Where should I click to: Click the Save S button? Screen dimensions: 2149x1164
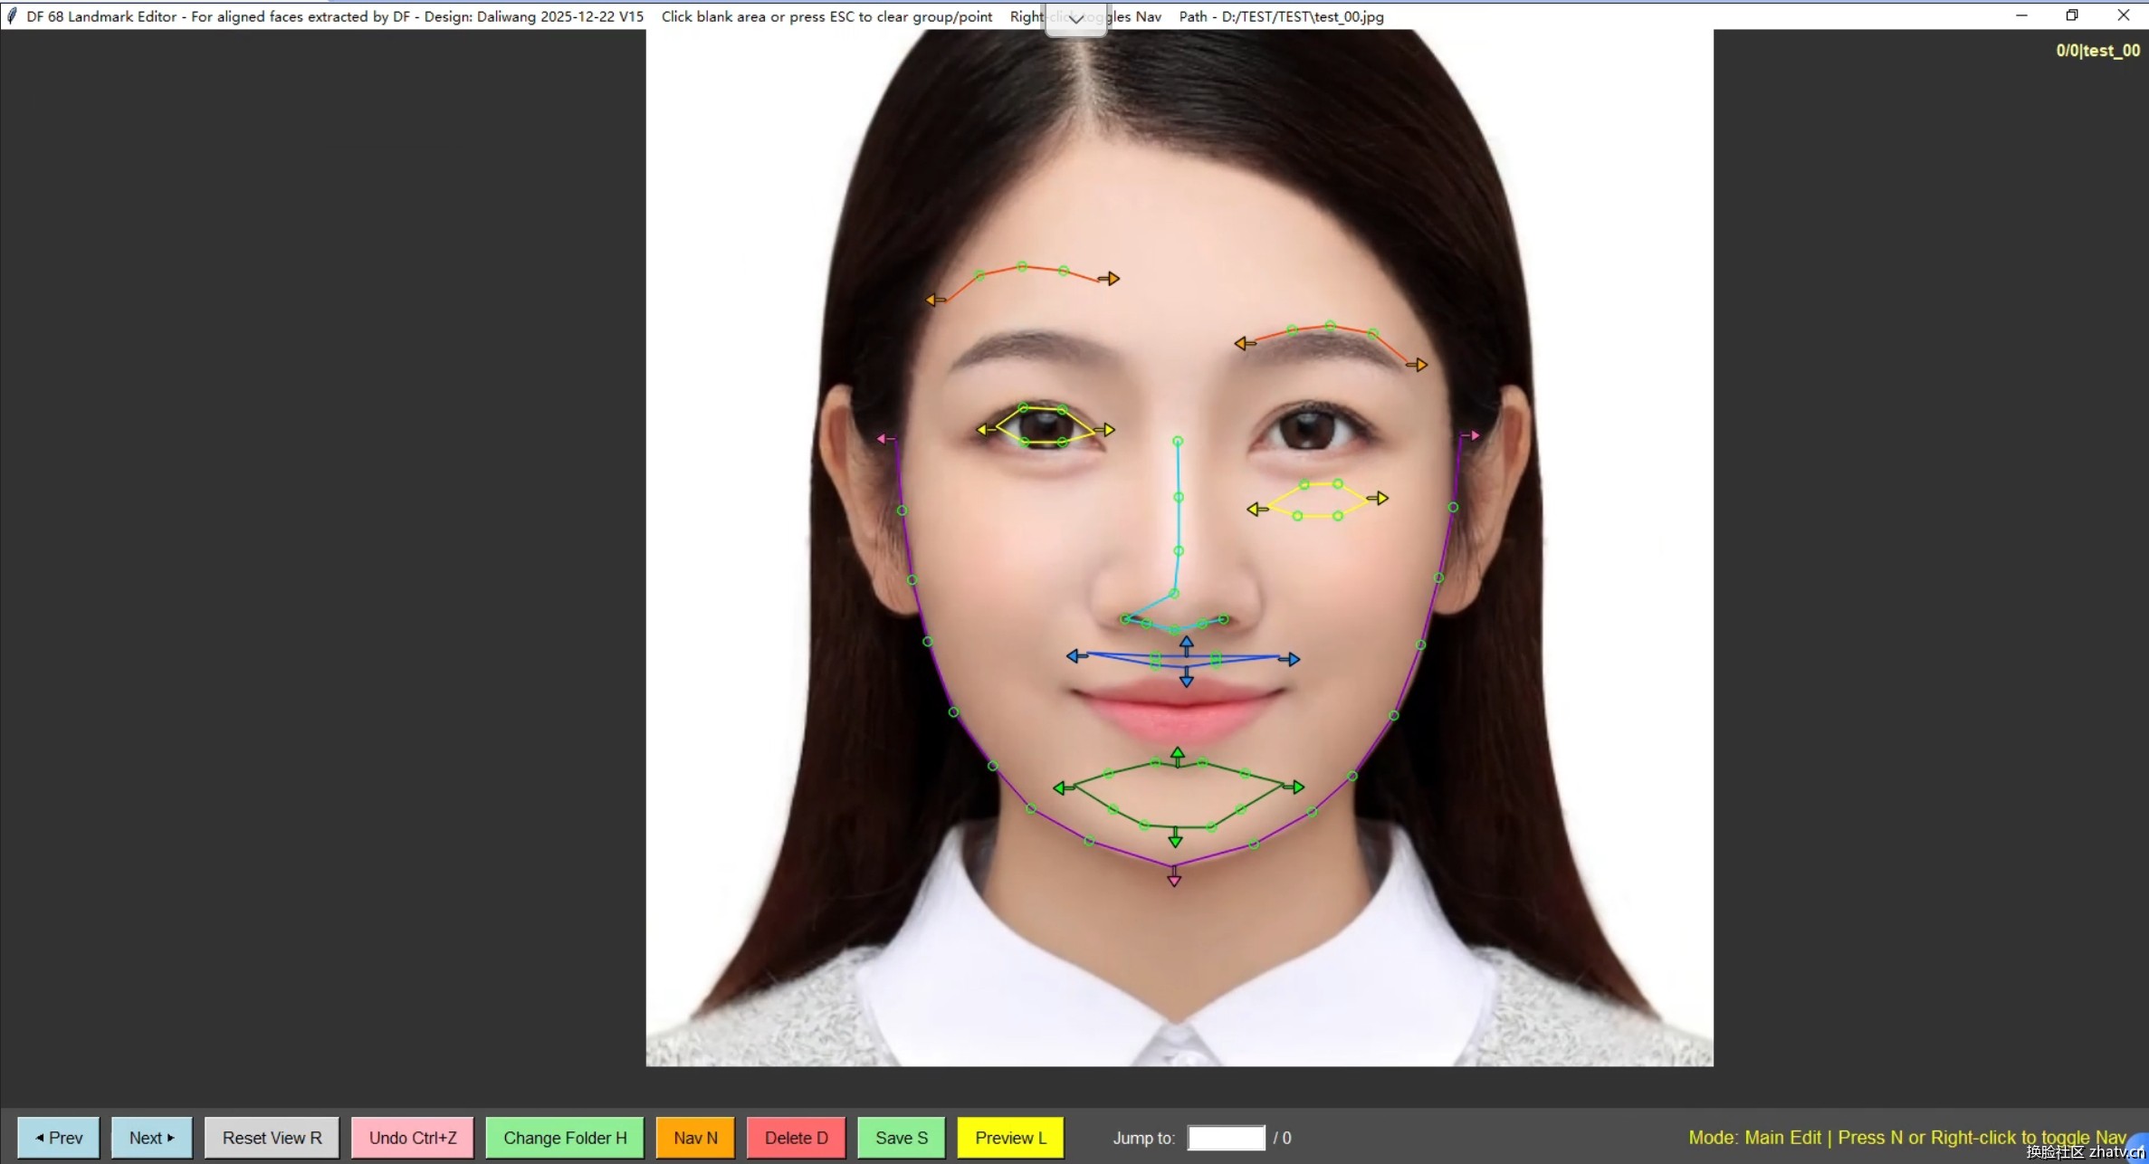click(901, 1138)
